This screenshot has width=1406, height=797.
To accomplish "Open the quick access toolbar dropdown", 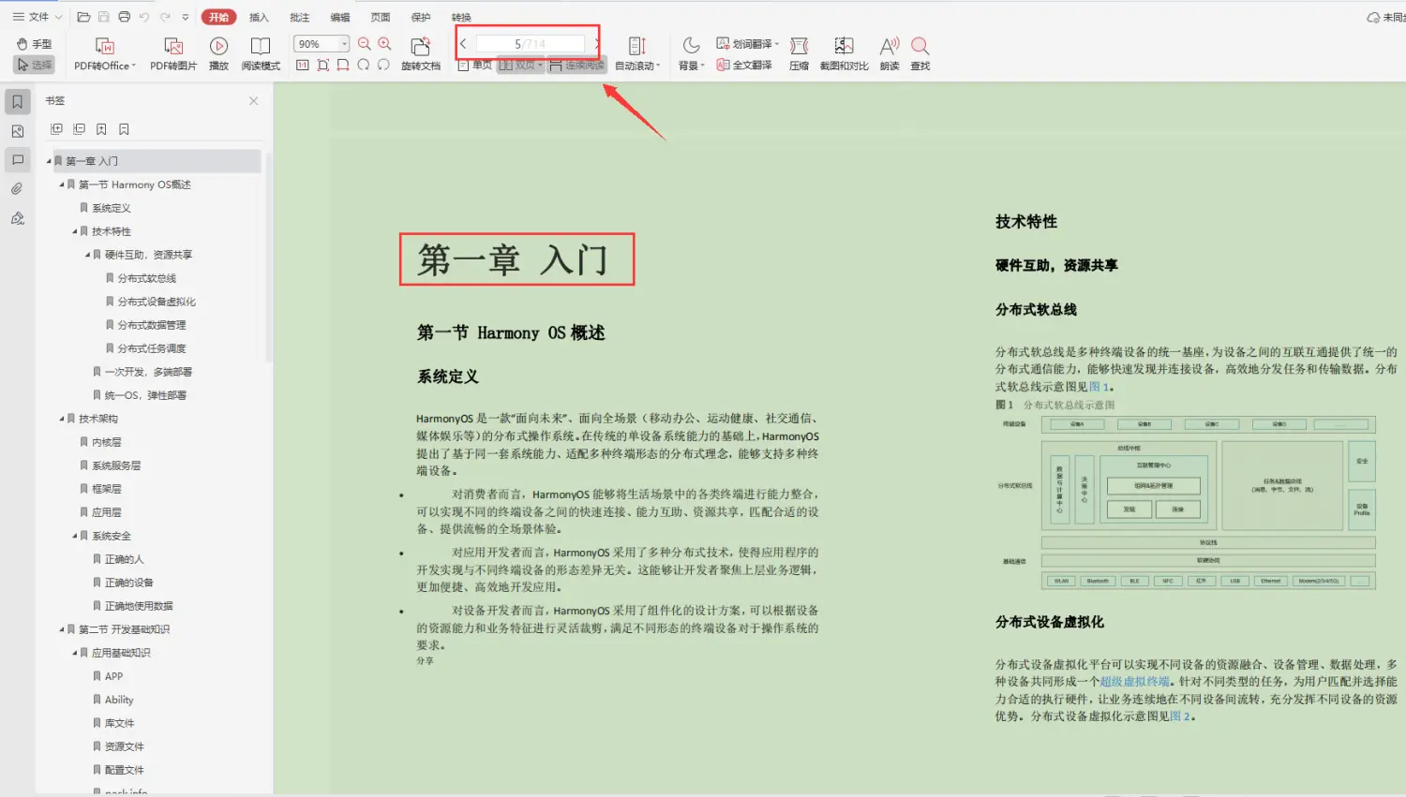I will [186, 17].
